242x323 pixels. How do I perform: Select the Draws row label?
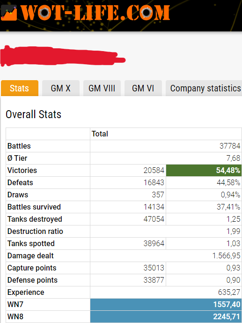[x=18, y=195]
